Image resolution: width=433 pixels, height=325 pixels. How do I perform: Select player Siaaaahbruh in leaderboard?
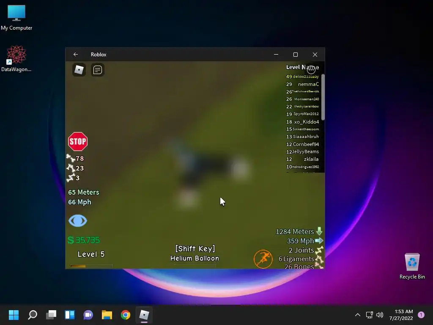click(306, 137)
